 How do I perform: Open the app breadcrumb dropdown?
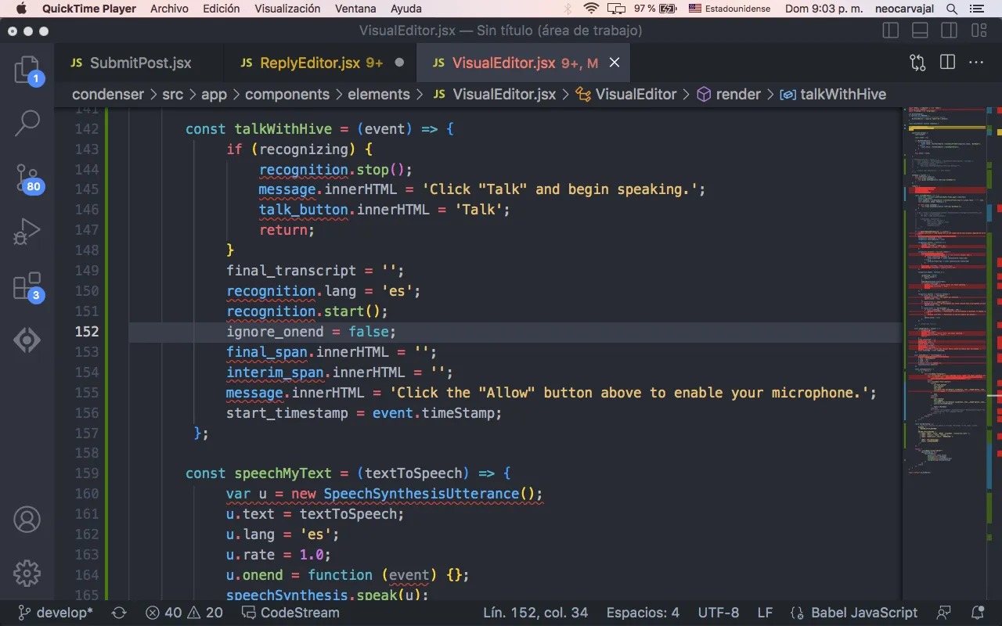tap(214, 94)
